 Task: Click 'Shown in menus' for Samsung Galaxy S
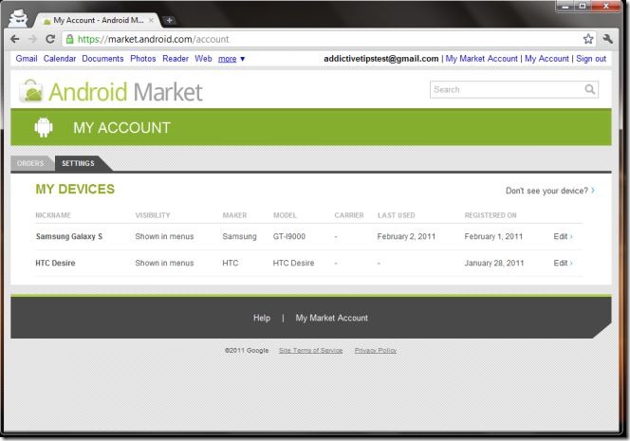coord(164,236)
